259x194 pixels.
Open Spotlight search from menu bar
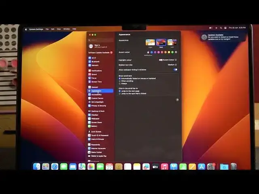(x=221, y=28)
